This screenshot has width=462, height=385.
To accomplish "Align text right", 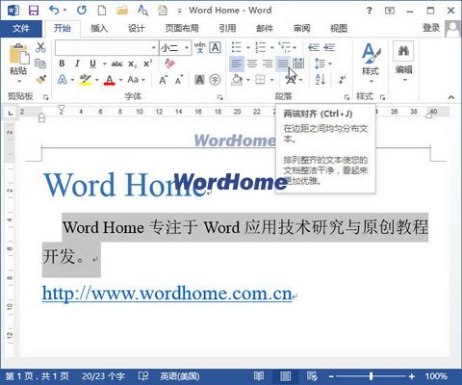I will pos(268,64).
